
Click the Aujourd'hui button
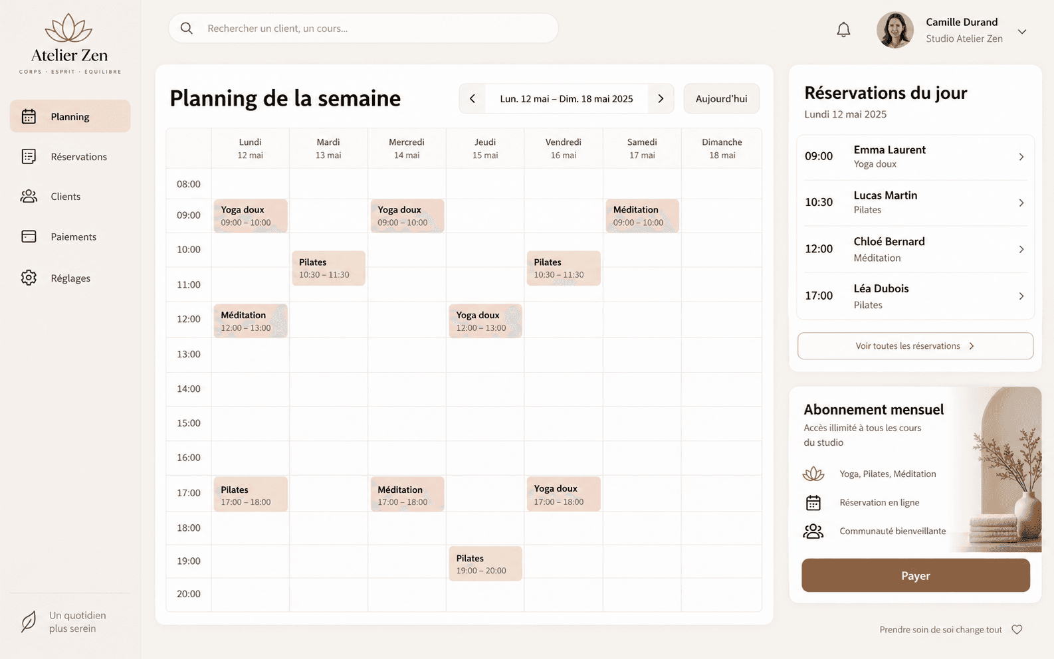point(721,98)
